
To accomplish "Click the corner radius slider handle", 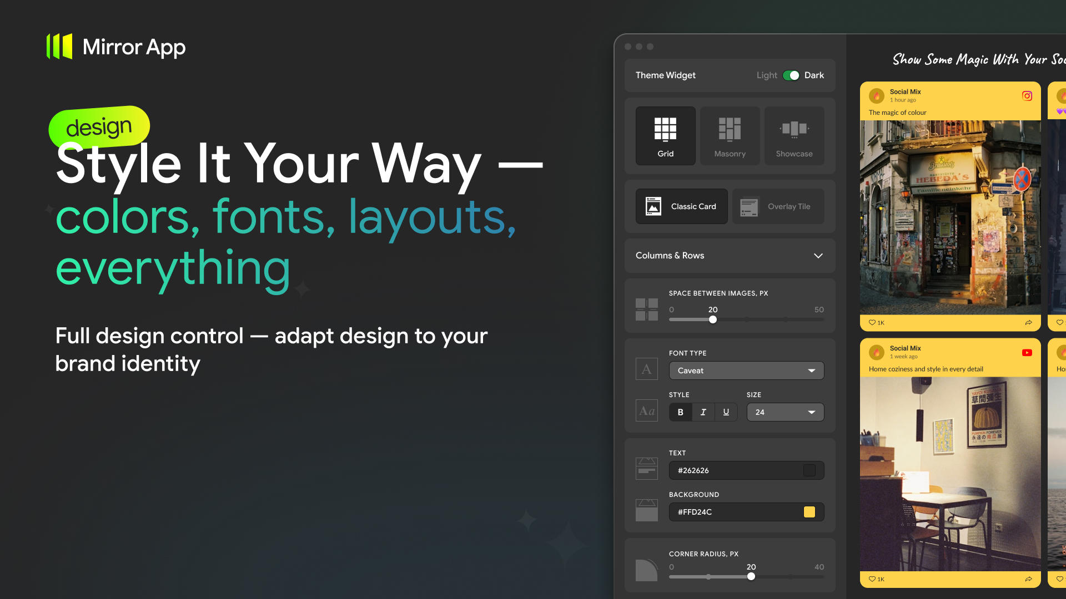I will coord(751,576).
